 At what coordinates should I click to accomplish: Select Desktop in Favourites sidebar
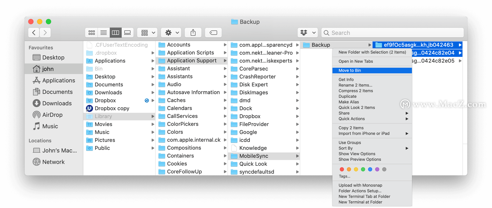54,57
